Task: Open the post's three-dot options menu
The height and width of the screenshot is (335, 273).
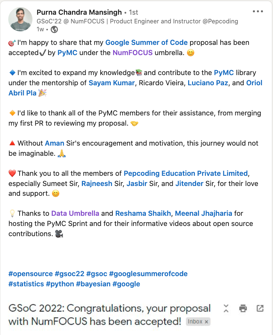Action: (x=258, y=11)
